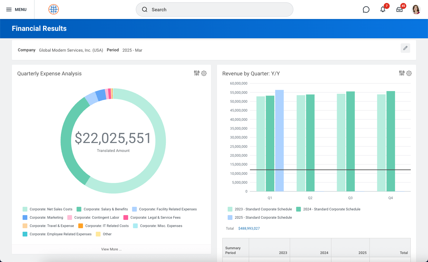
Task: Select the 2025 Q1 revenue bar
Action: 279,141
